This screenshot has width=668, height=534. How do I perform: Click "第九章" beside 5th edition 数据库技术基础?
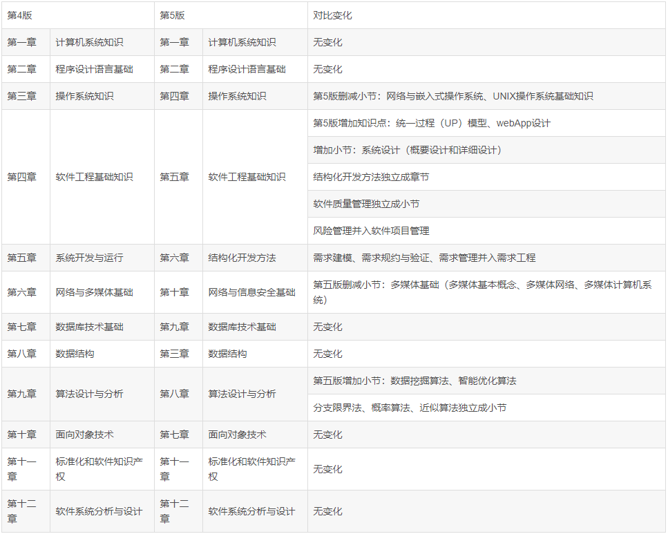[174, 327]
